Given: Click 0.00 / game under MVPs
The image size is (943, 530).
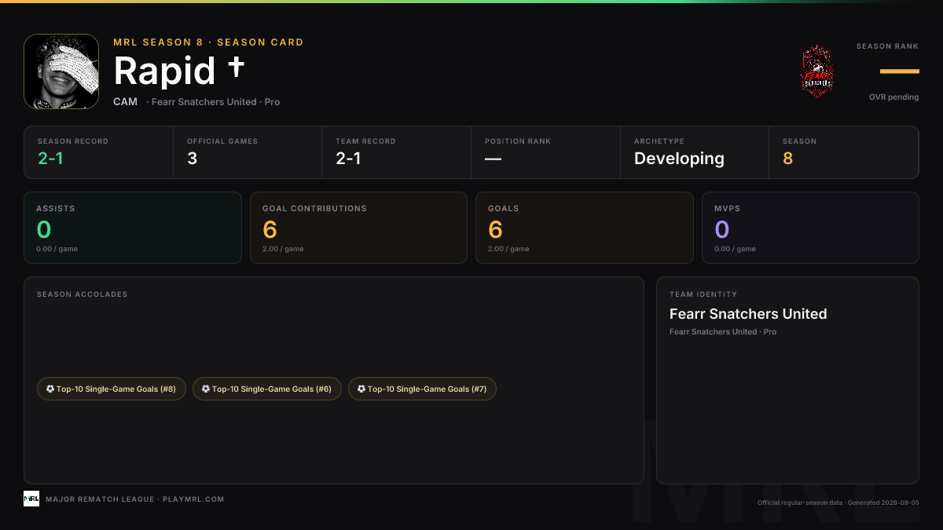Looking at the screenshot, I should [x=735, y=249].
